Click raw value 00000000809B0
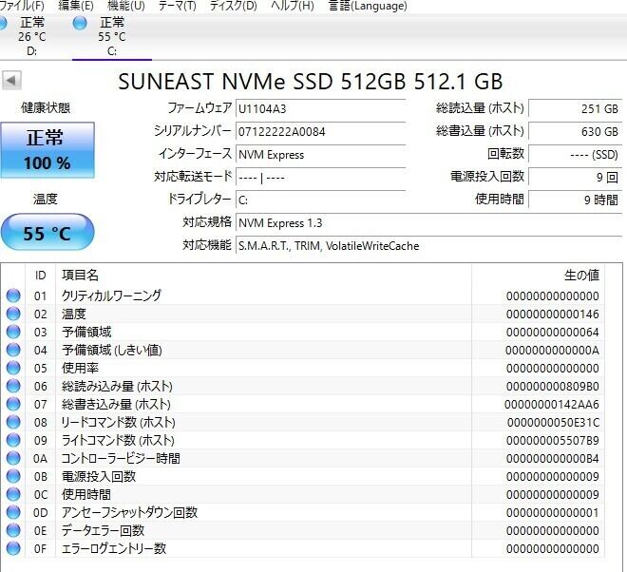The height and width of the screenshot is (572, 627). pos(553,387)
